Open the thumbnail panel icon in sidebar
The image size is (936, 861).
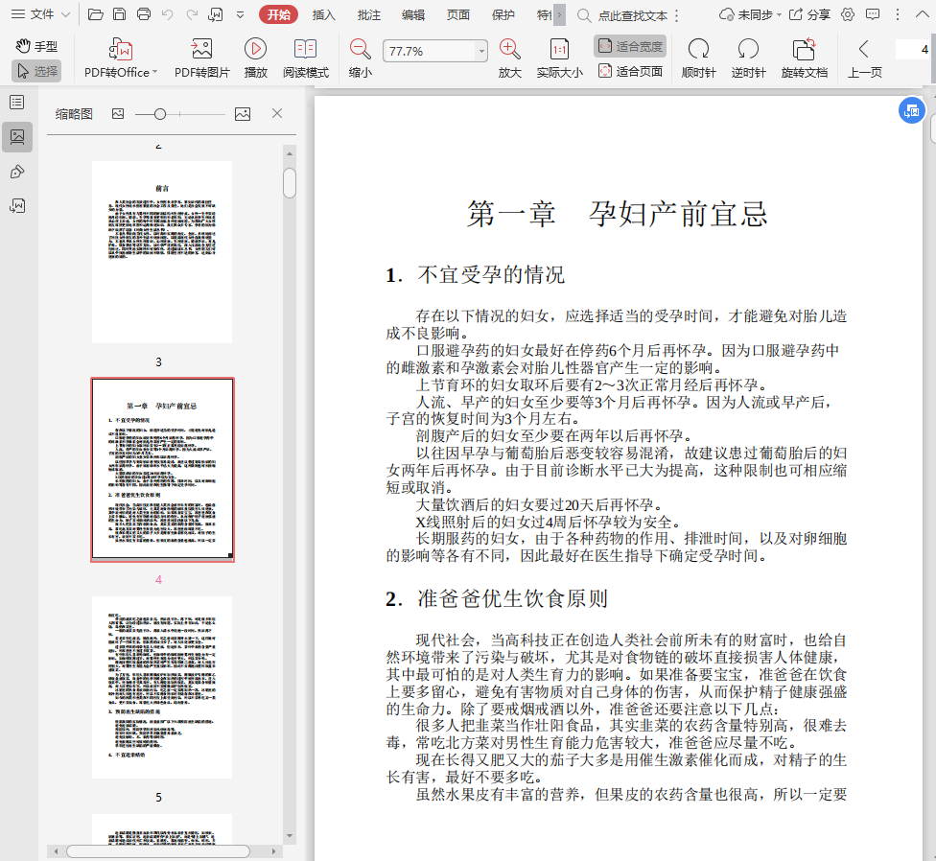[x=17, y=137]
